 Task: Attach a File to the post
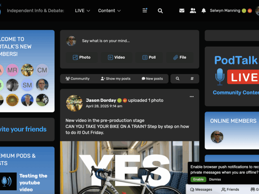point(180,58)
